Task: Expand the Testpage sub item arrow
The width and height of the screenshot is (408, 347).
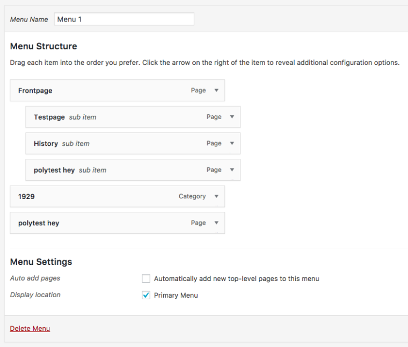Action: pyautogui.click(x=232, y=117)
